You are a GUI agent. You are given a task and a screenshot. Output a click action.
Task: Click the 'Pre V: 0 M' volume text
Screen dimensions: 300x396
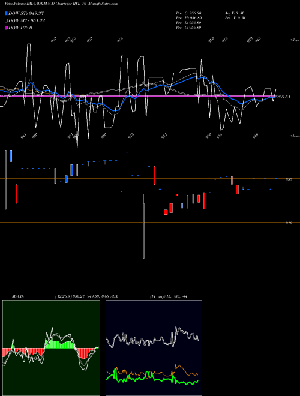point(235,18)
